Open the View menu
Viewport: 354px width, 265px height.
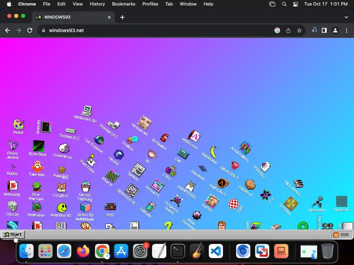coord(77,4)
